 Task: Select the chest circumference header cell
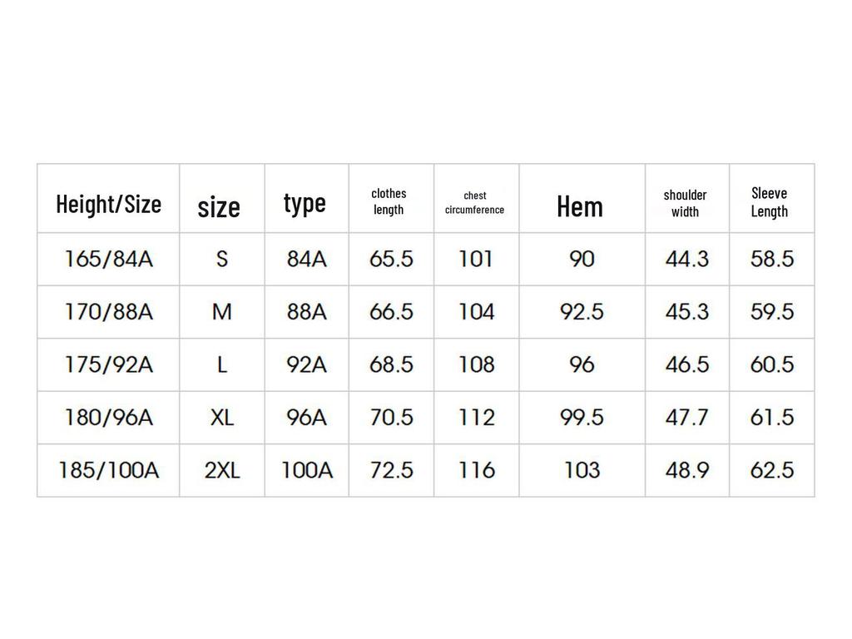click(474, 203)
